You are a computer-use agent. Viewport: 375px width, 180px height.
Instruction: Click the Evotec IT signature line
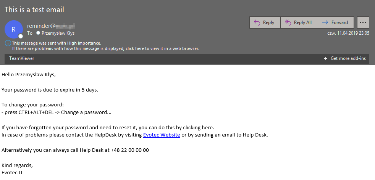13,172
